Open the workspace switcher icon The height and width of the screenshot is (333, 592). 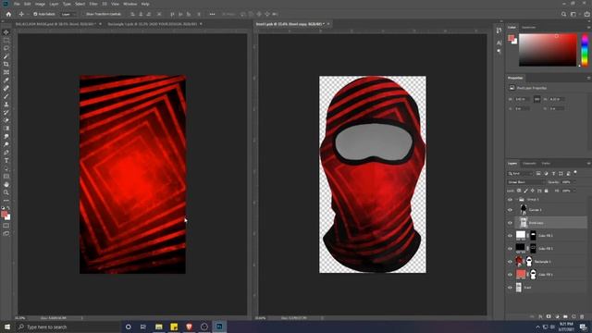coord(573,14)
